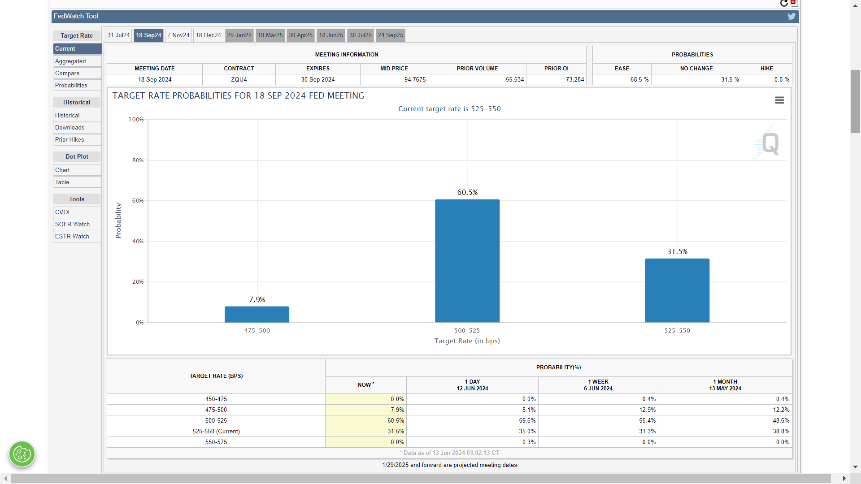Open the Downloads page
Image resolution: width=861 pixels, height=484 pixels.
(77, 127)
